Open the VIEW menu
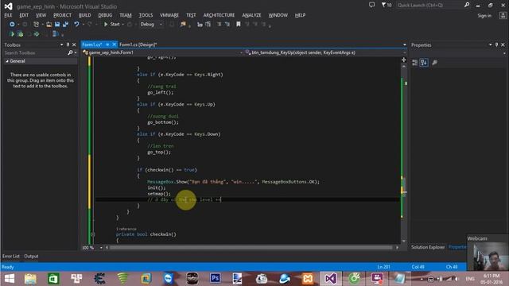Image resolution: width=509 pixels, height=286 pixels. pyautogui.click(x=41, y=15)
